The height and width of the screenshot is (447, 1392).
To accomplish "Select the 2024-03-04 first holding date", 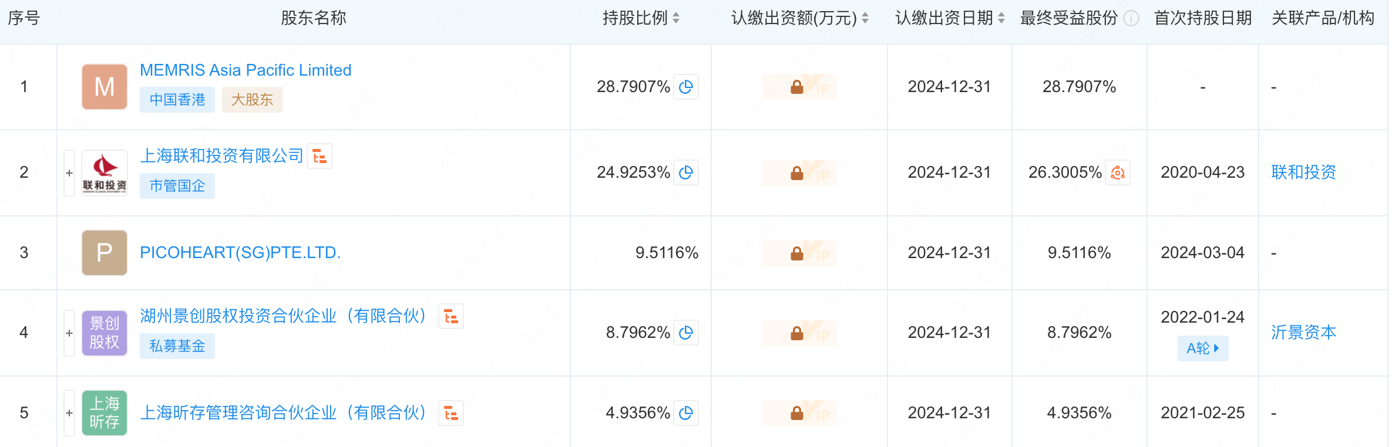I will (x=1203, y=253).
